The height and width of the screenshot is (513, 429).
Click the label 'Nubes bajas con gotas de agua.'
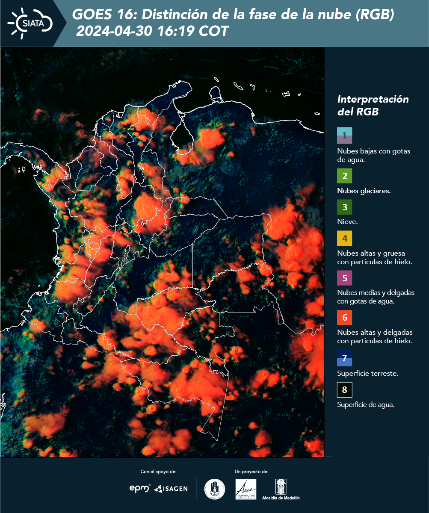(x=374, y=156)
